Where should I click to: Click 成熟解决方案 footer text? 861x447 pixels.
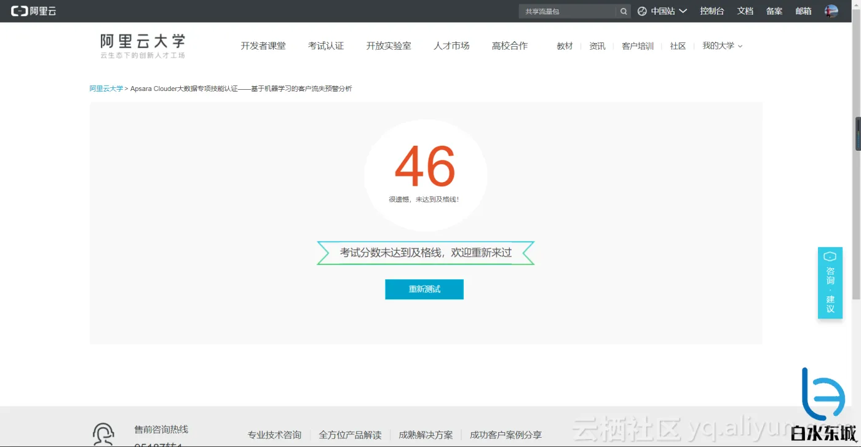point(426,435)
